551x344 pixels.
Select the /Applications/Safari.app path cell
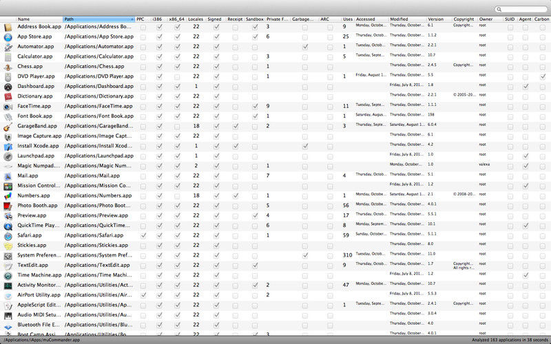(x=94, y=235)
